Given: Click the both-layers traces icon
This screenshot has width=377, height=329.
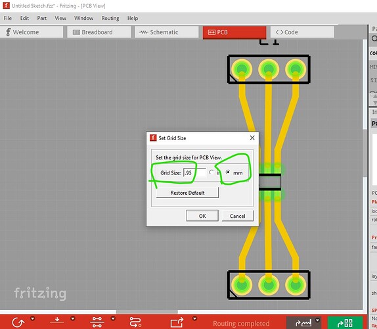Looking at the screenshot, I should point(97,322).
